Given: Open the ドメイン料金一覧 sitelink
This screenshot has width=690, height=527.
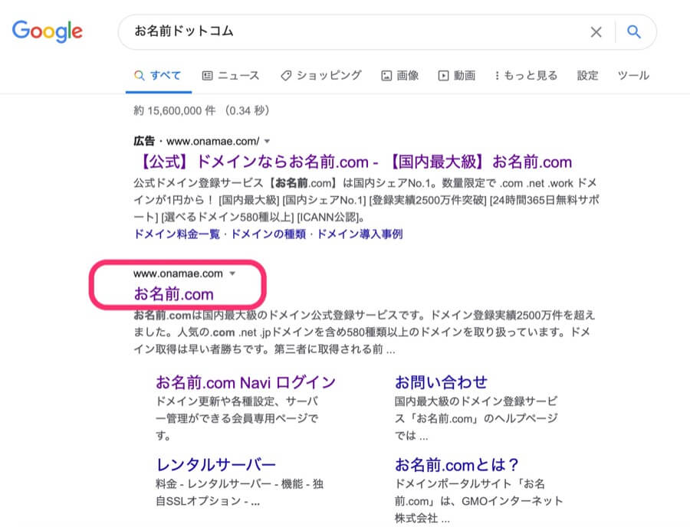Looking at the screenshot, I should pyautogui.click(x=179, y=234).
